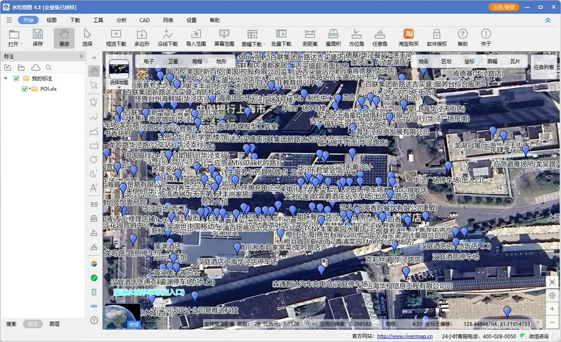561x342 pixels.
Task: Select the draw polyline tool in the vertical toolbar
Action: [94, 117]
